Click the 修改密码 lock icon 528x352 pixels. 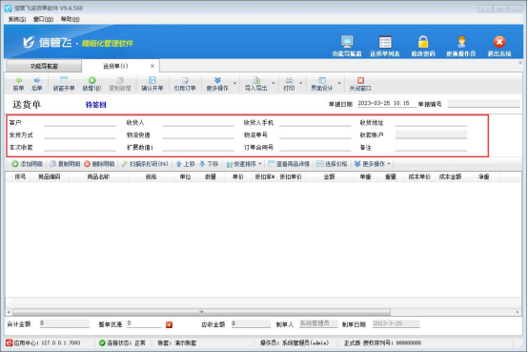point(423,42)
